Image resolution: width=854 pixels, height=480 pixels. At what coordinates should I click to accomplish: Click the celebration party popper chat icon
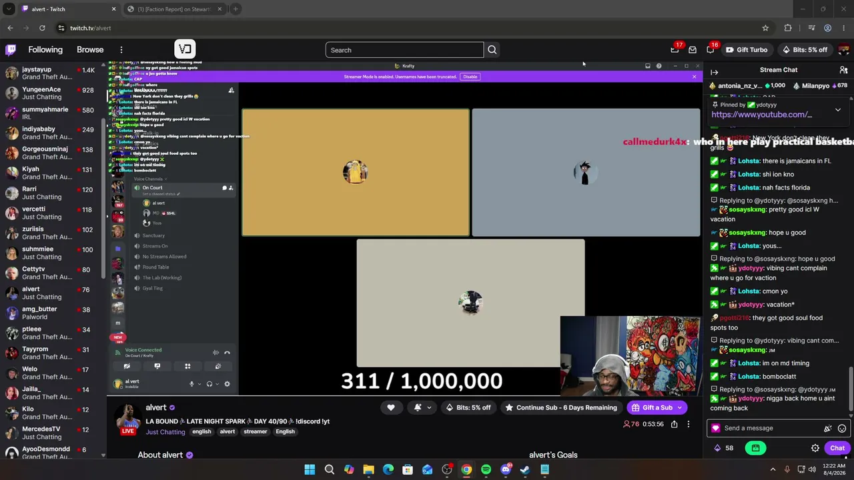(x=827, y=429)
